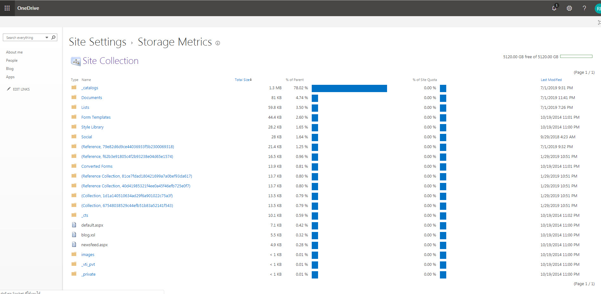Click folder icon for Social row
Screen dimensions: 601x294
74,136
